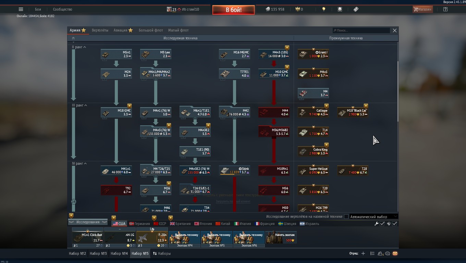Select the Япония nation flag tab

click(203, 224)
